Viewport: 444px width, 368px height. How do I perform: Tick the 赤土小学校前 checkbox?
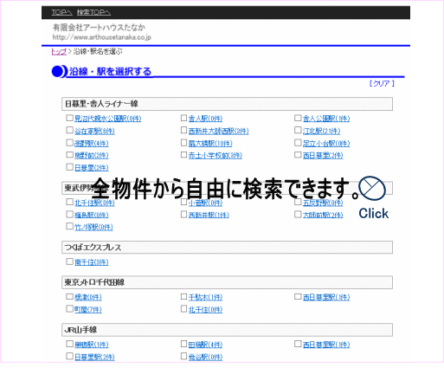(183, 155)
